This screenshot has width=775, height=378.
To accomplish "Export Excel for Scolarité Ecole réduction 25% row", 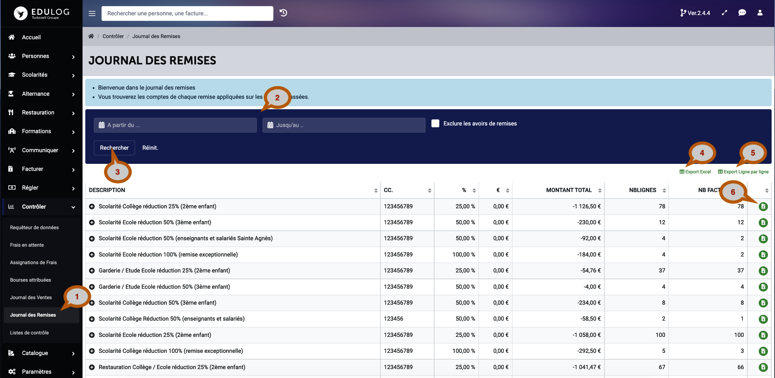I will (x=763, y=335).
